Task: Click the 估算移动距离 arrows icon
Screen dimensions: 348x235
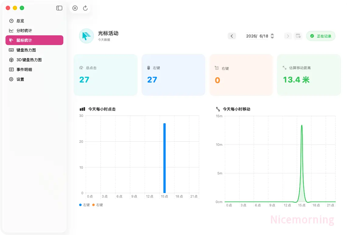Action: click(285, 68)
